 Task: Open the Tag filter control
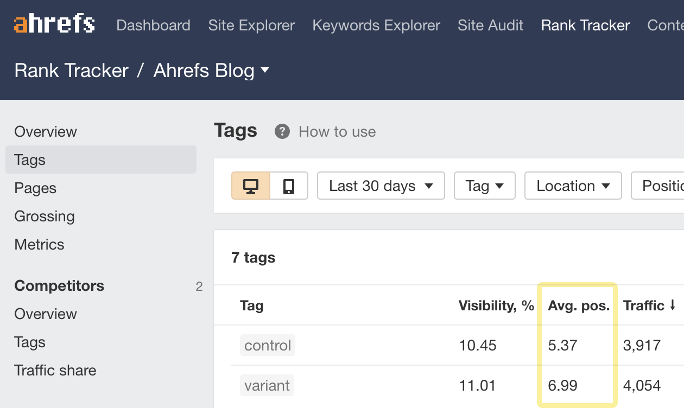click(x=484, y=186)
